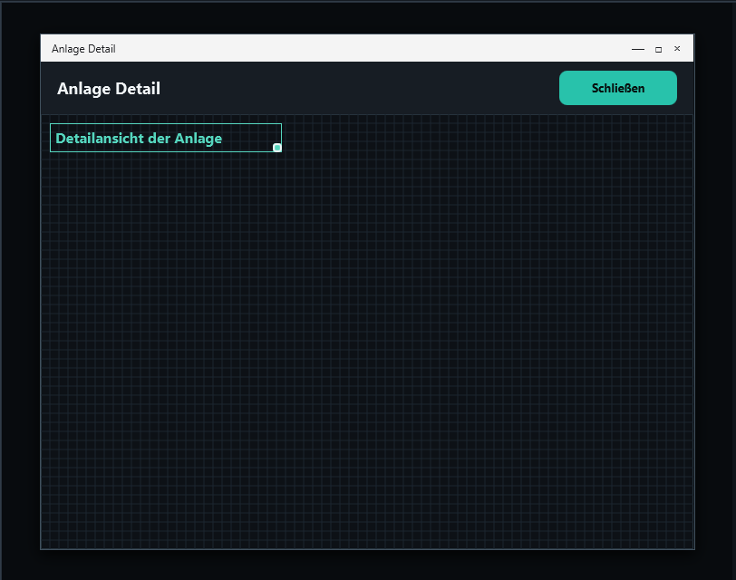Dismiss the dialog via Schließen
This screenshot has height=580, width=736.
618,88
